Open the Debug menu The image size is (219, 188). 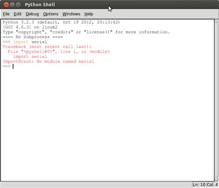32,14
